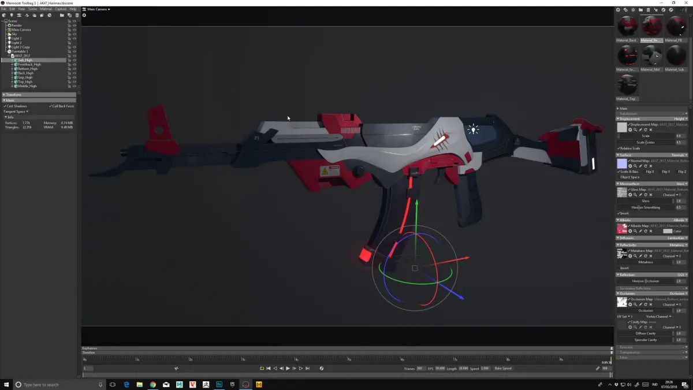Click the loop toggle in the timeline controls
The image size is (693, 390).
coord(262,368)
